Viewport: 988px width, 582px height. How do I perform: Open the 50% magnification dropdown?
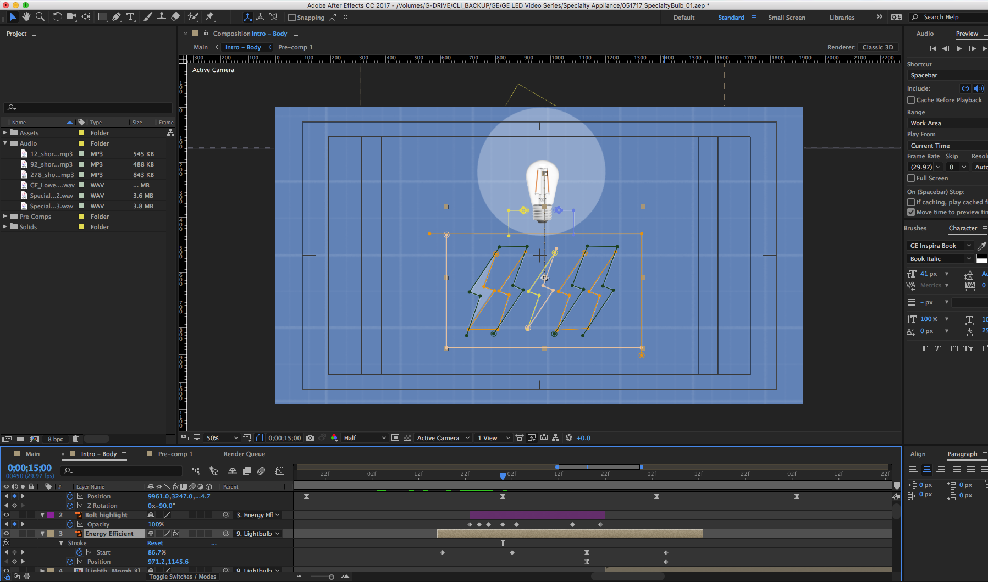[x=222, y=438]
